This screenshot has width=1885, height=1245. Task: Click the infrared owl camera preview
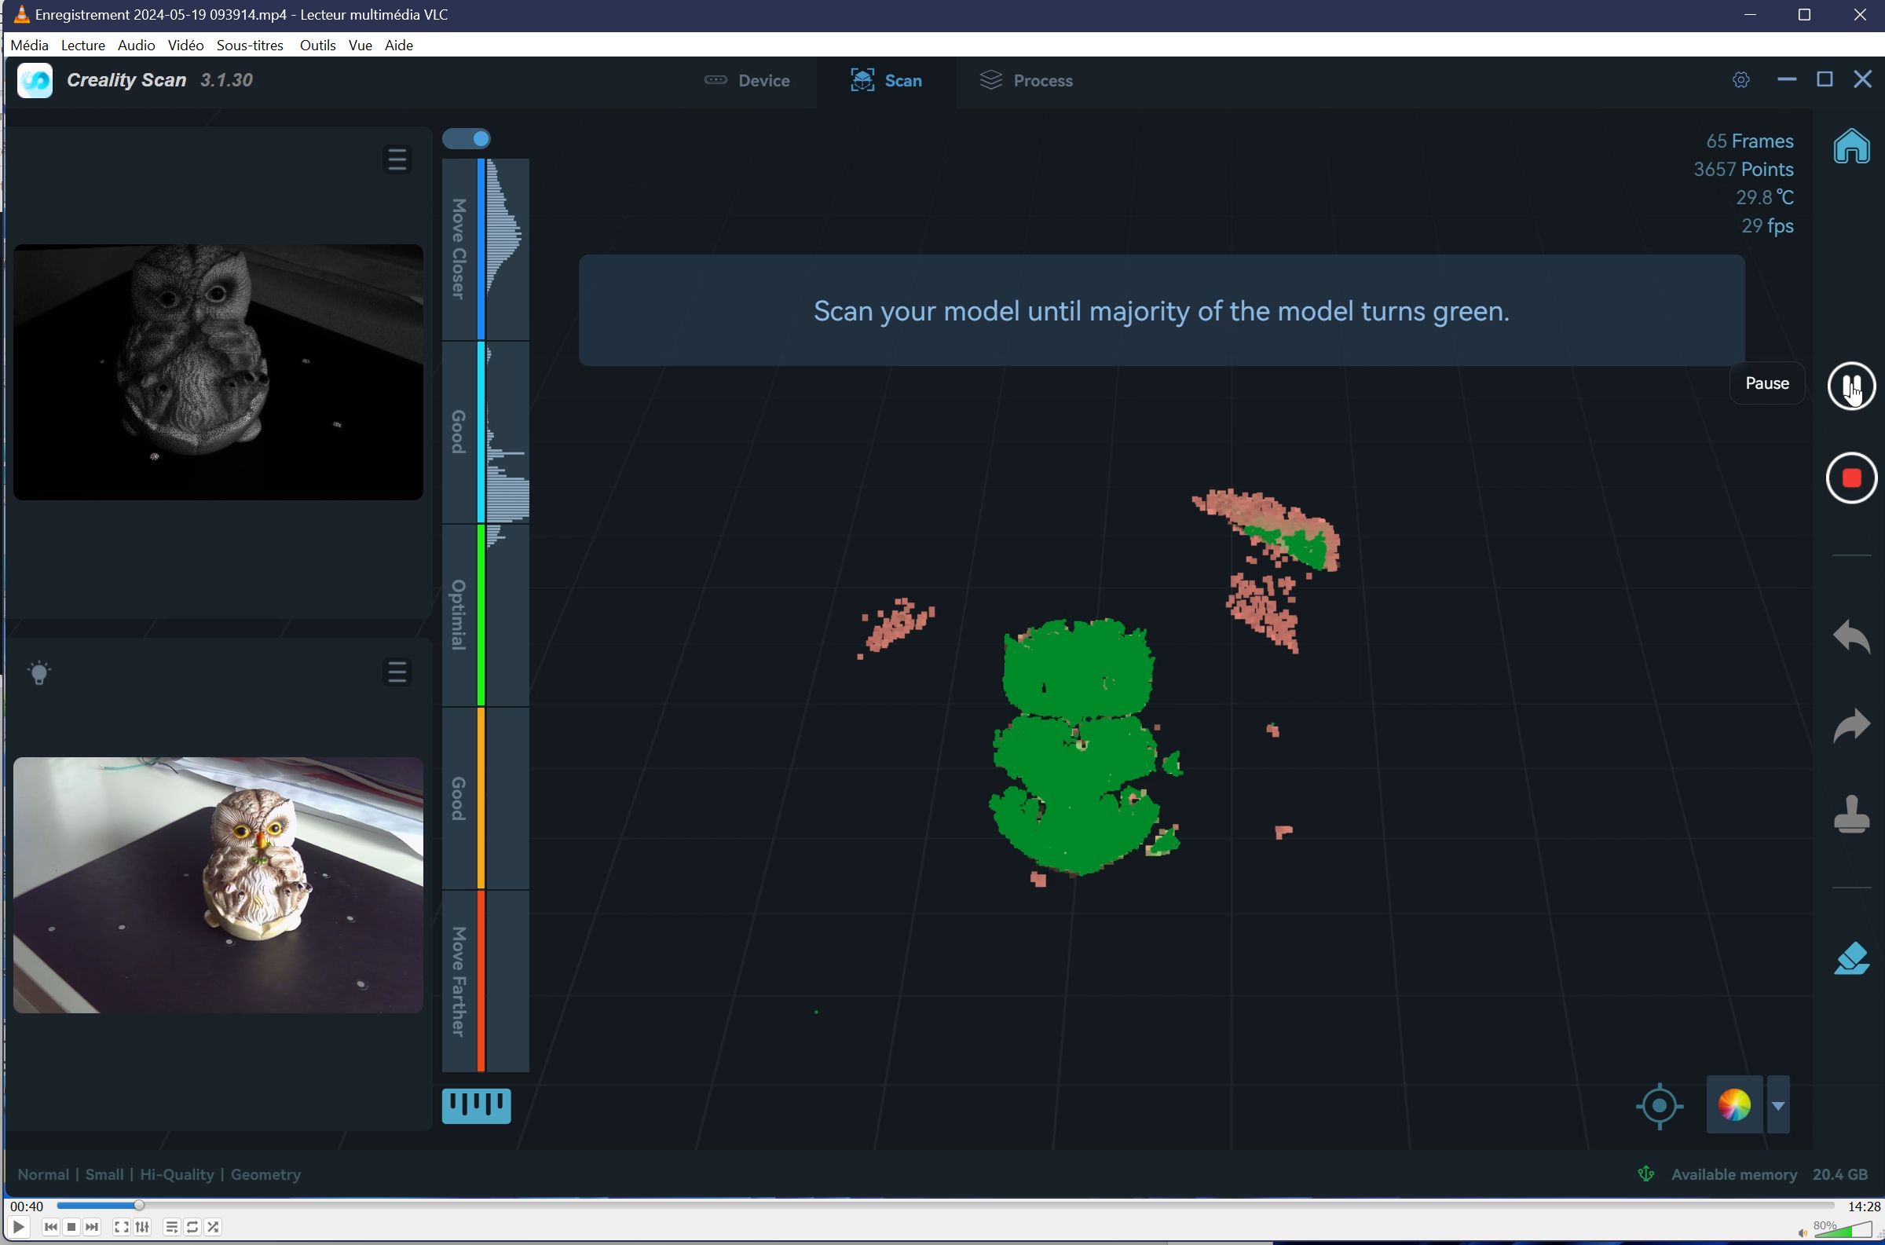tap(218, 372)
